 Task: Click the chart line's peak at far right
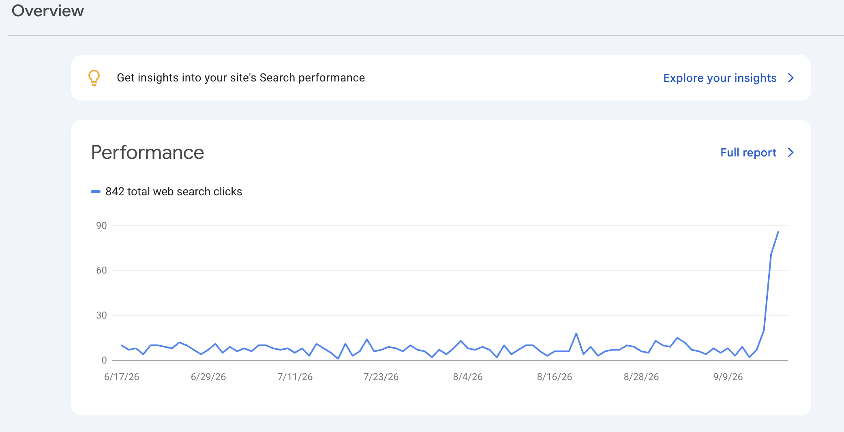pyautogui.click(x=778, y=232)
